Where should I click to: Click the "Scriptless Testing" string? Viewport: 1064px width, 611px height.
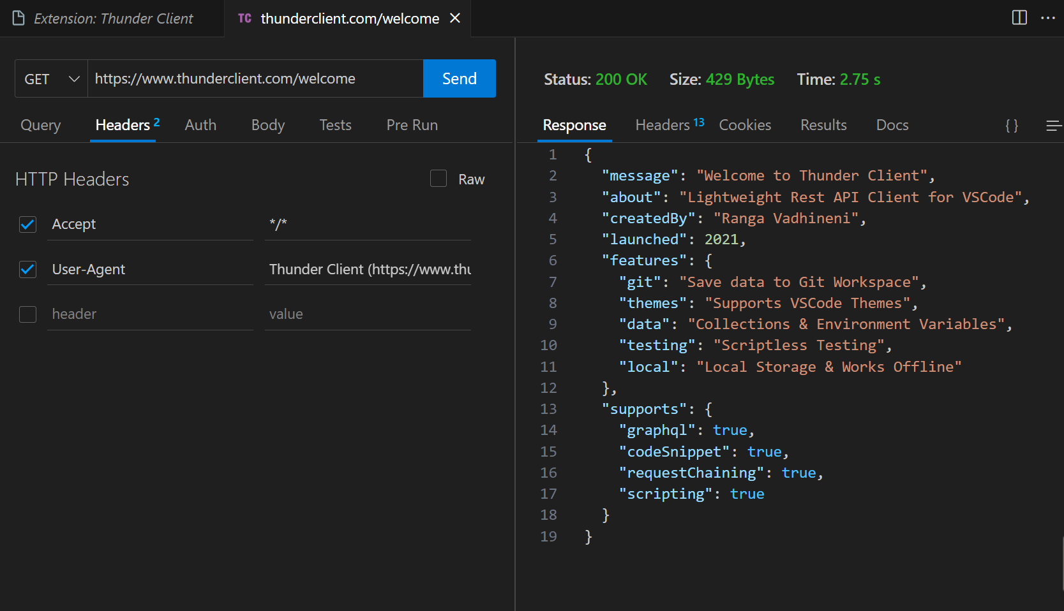tap(799, 345)
